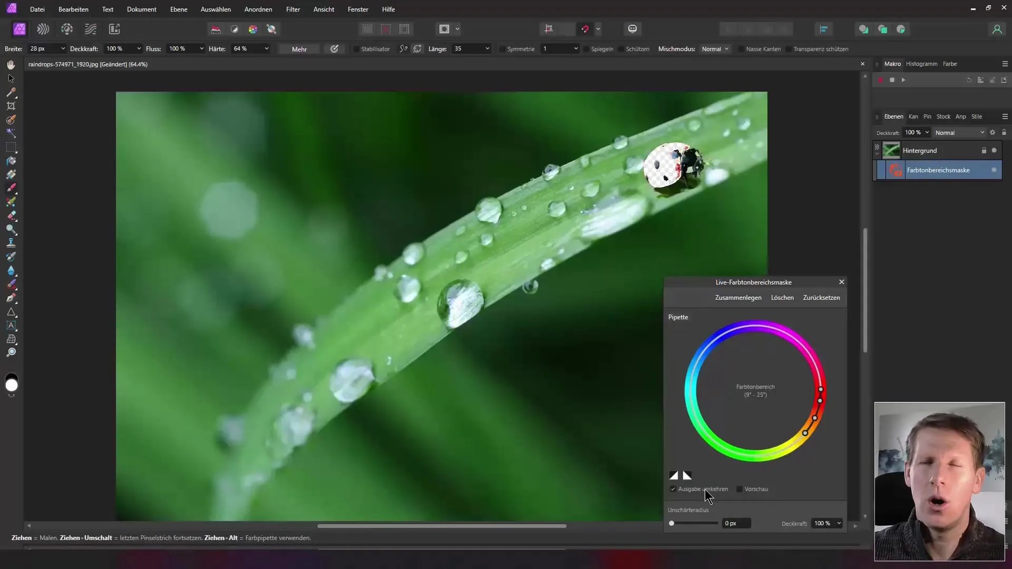The width and height of the screenshot is (1012, 569).
Task: Open mask dialog Deckkraft 100% dropdown
Action: 839,523
